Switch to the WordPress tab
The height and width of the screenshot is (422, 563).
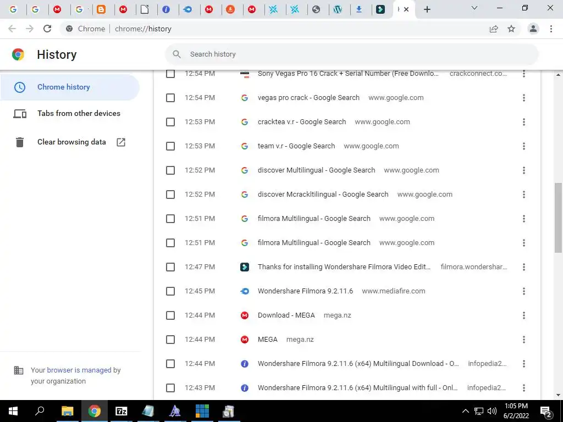338,9
